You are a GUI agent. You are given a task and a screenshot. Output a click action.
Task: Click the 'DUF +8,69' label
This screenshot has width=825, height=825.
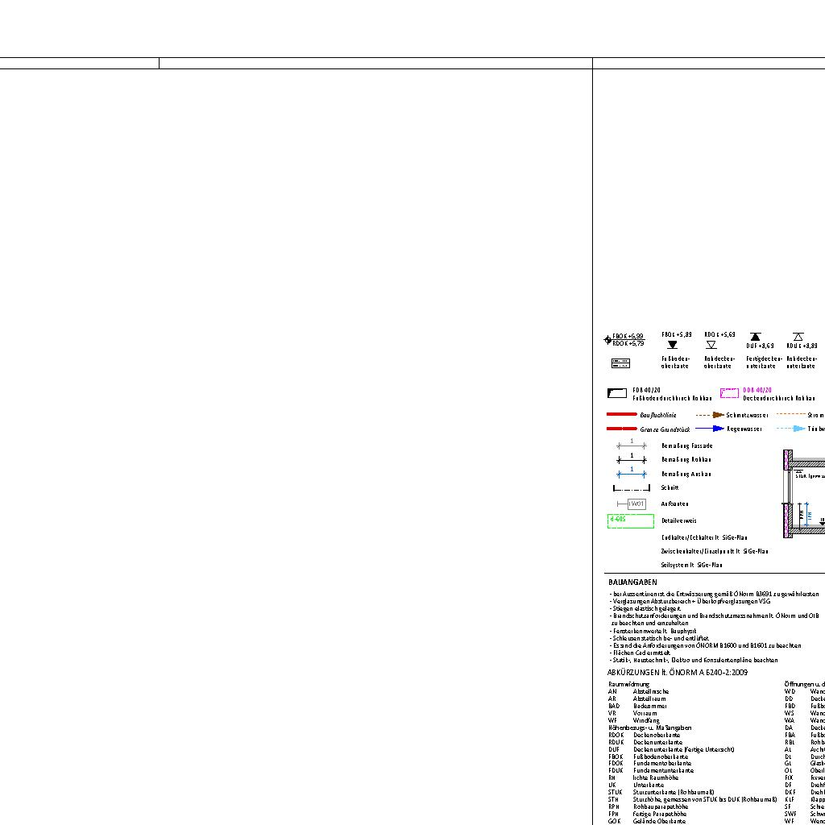760,346
